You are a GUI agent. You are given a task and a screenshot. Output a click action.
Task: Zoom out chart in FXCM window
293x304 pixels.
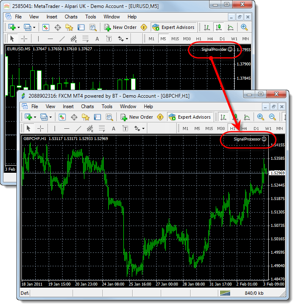click(x=272, y=117)
